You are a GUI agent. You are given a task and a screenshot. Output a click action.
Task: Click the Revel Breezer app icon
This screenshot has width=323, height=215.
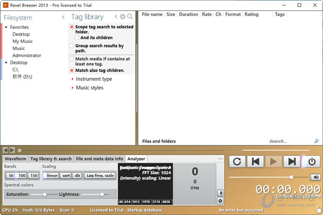6,5
